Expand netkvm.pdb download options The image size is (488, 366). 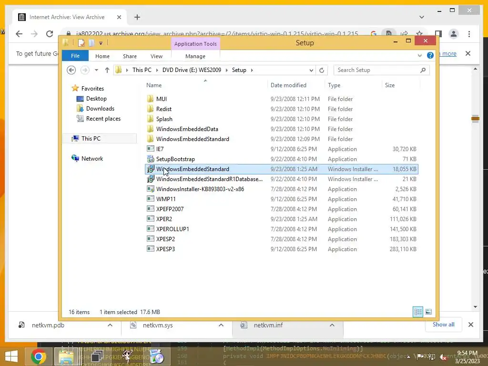[110, 325]
